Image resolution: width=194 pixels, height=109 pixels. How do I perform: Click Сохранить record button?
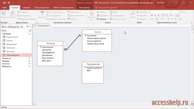pyautogui.click(x=102, y=15)
